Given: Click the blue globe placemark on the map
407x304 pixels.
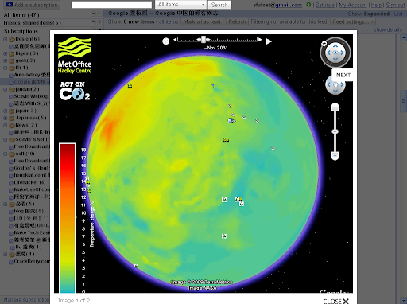Looking at the screenshot, I should click(x=231, y=120).
